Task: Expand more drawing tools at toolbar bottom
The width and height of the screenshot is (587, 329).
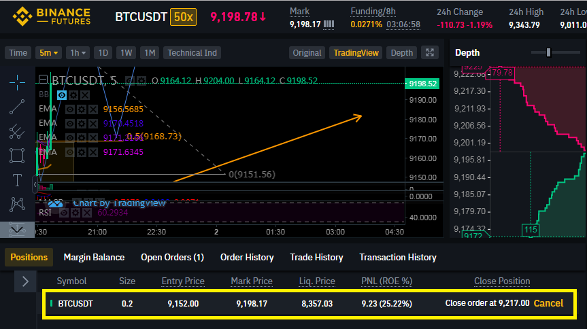Action: point(17,230)
